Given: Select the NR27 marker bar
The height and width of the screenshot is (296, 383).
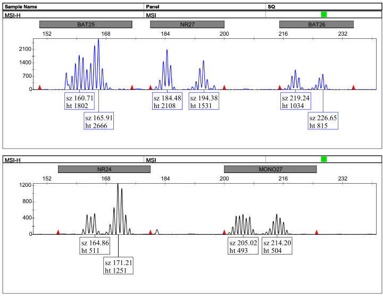Looking at the screenshot, I should pos(187,24).
